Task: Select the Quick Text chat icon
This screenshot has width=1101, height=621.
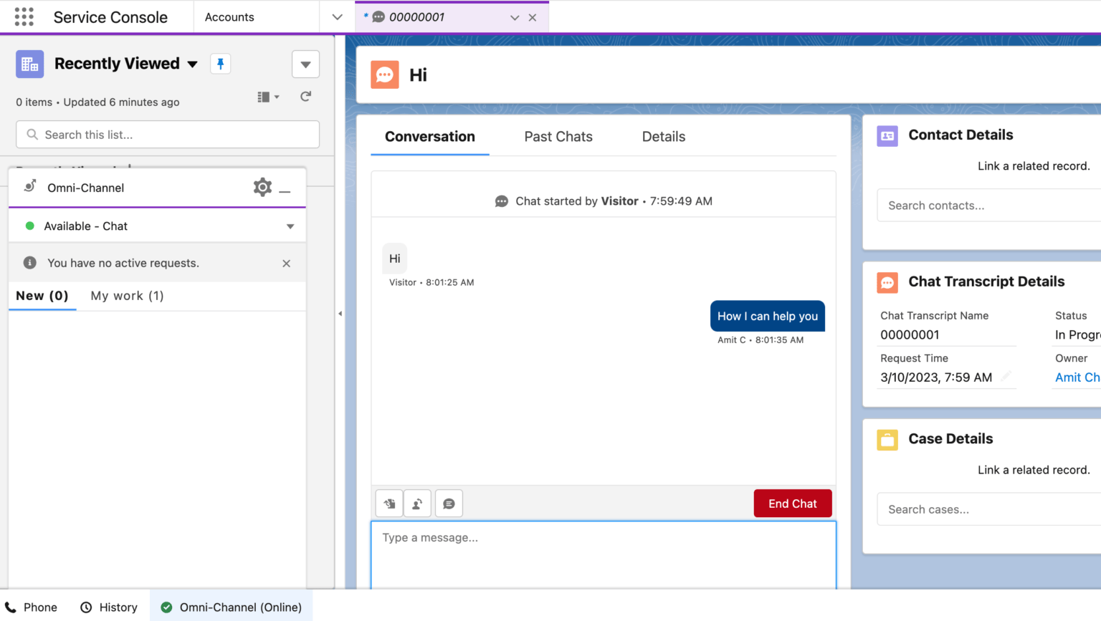Action: tap(449, 503)
